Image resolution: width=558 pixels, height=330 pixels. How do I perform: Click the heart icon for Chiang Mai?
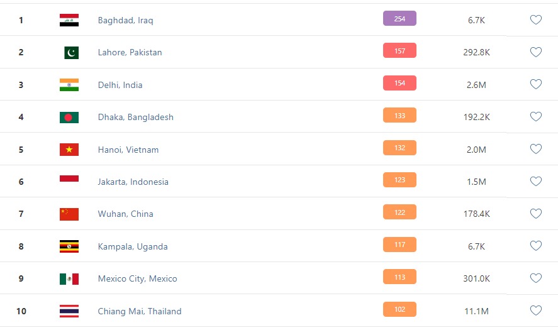click(x=535, y=311)
